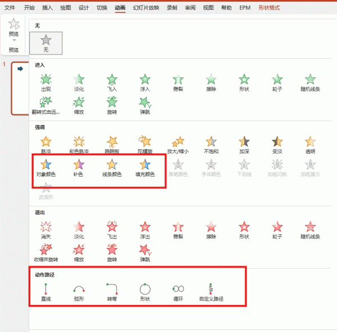Apply the 浮入 entrance animation
The height and width of the screenshot is (332, 337).
[145, 82]
